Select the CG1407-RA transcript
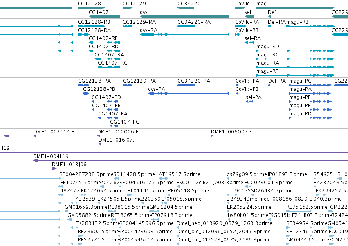The image size is (348, 246). (107, 59)
